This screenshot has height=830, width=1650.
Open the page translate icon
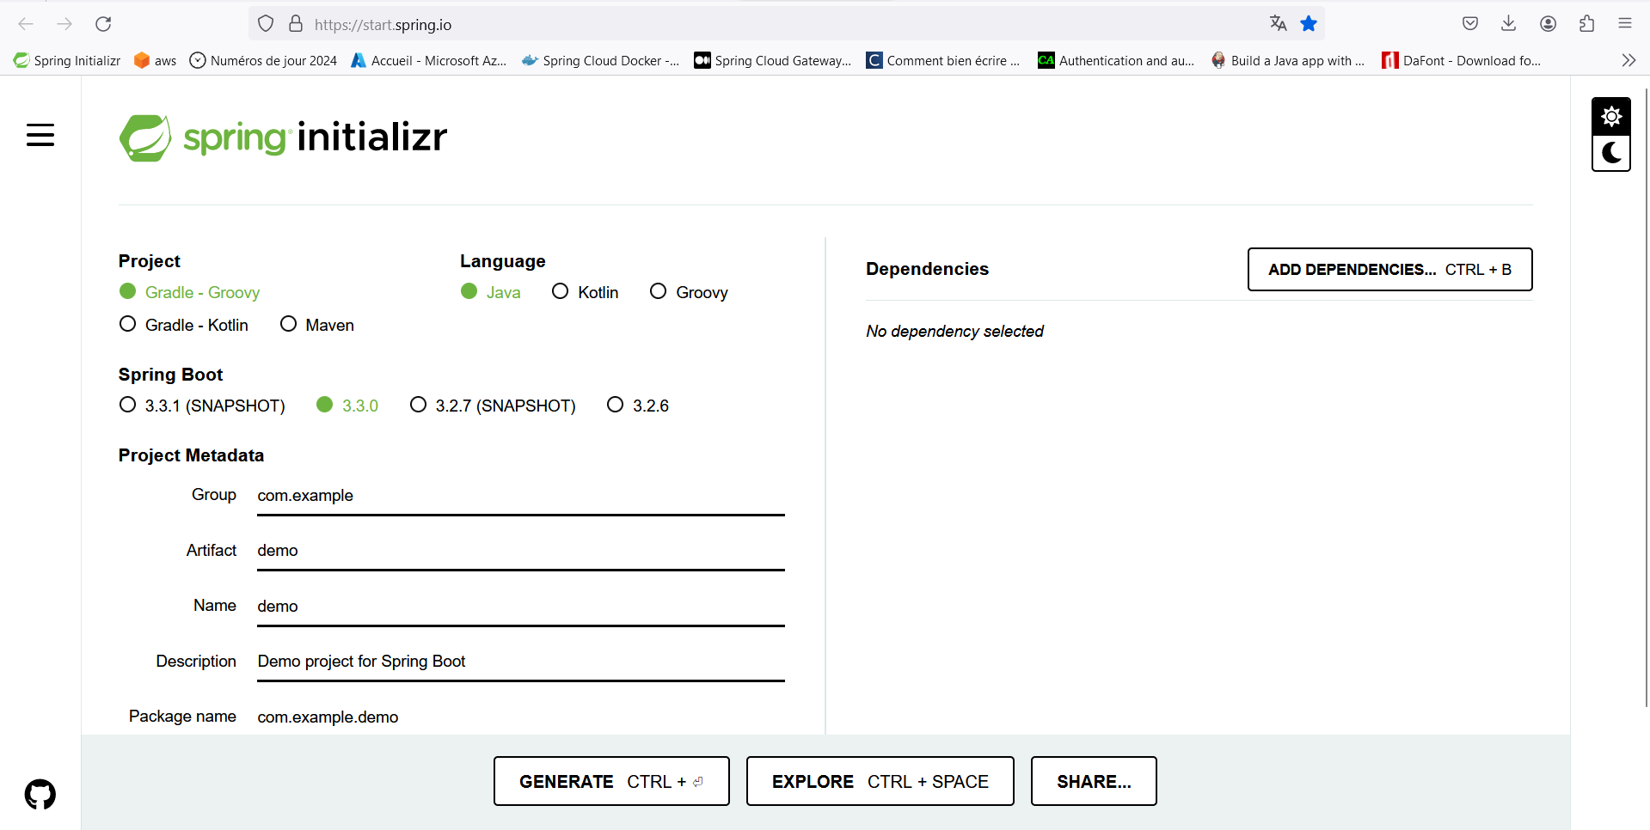pyautogui.click(x=1279, y=24)
